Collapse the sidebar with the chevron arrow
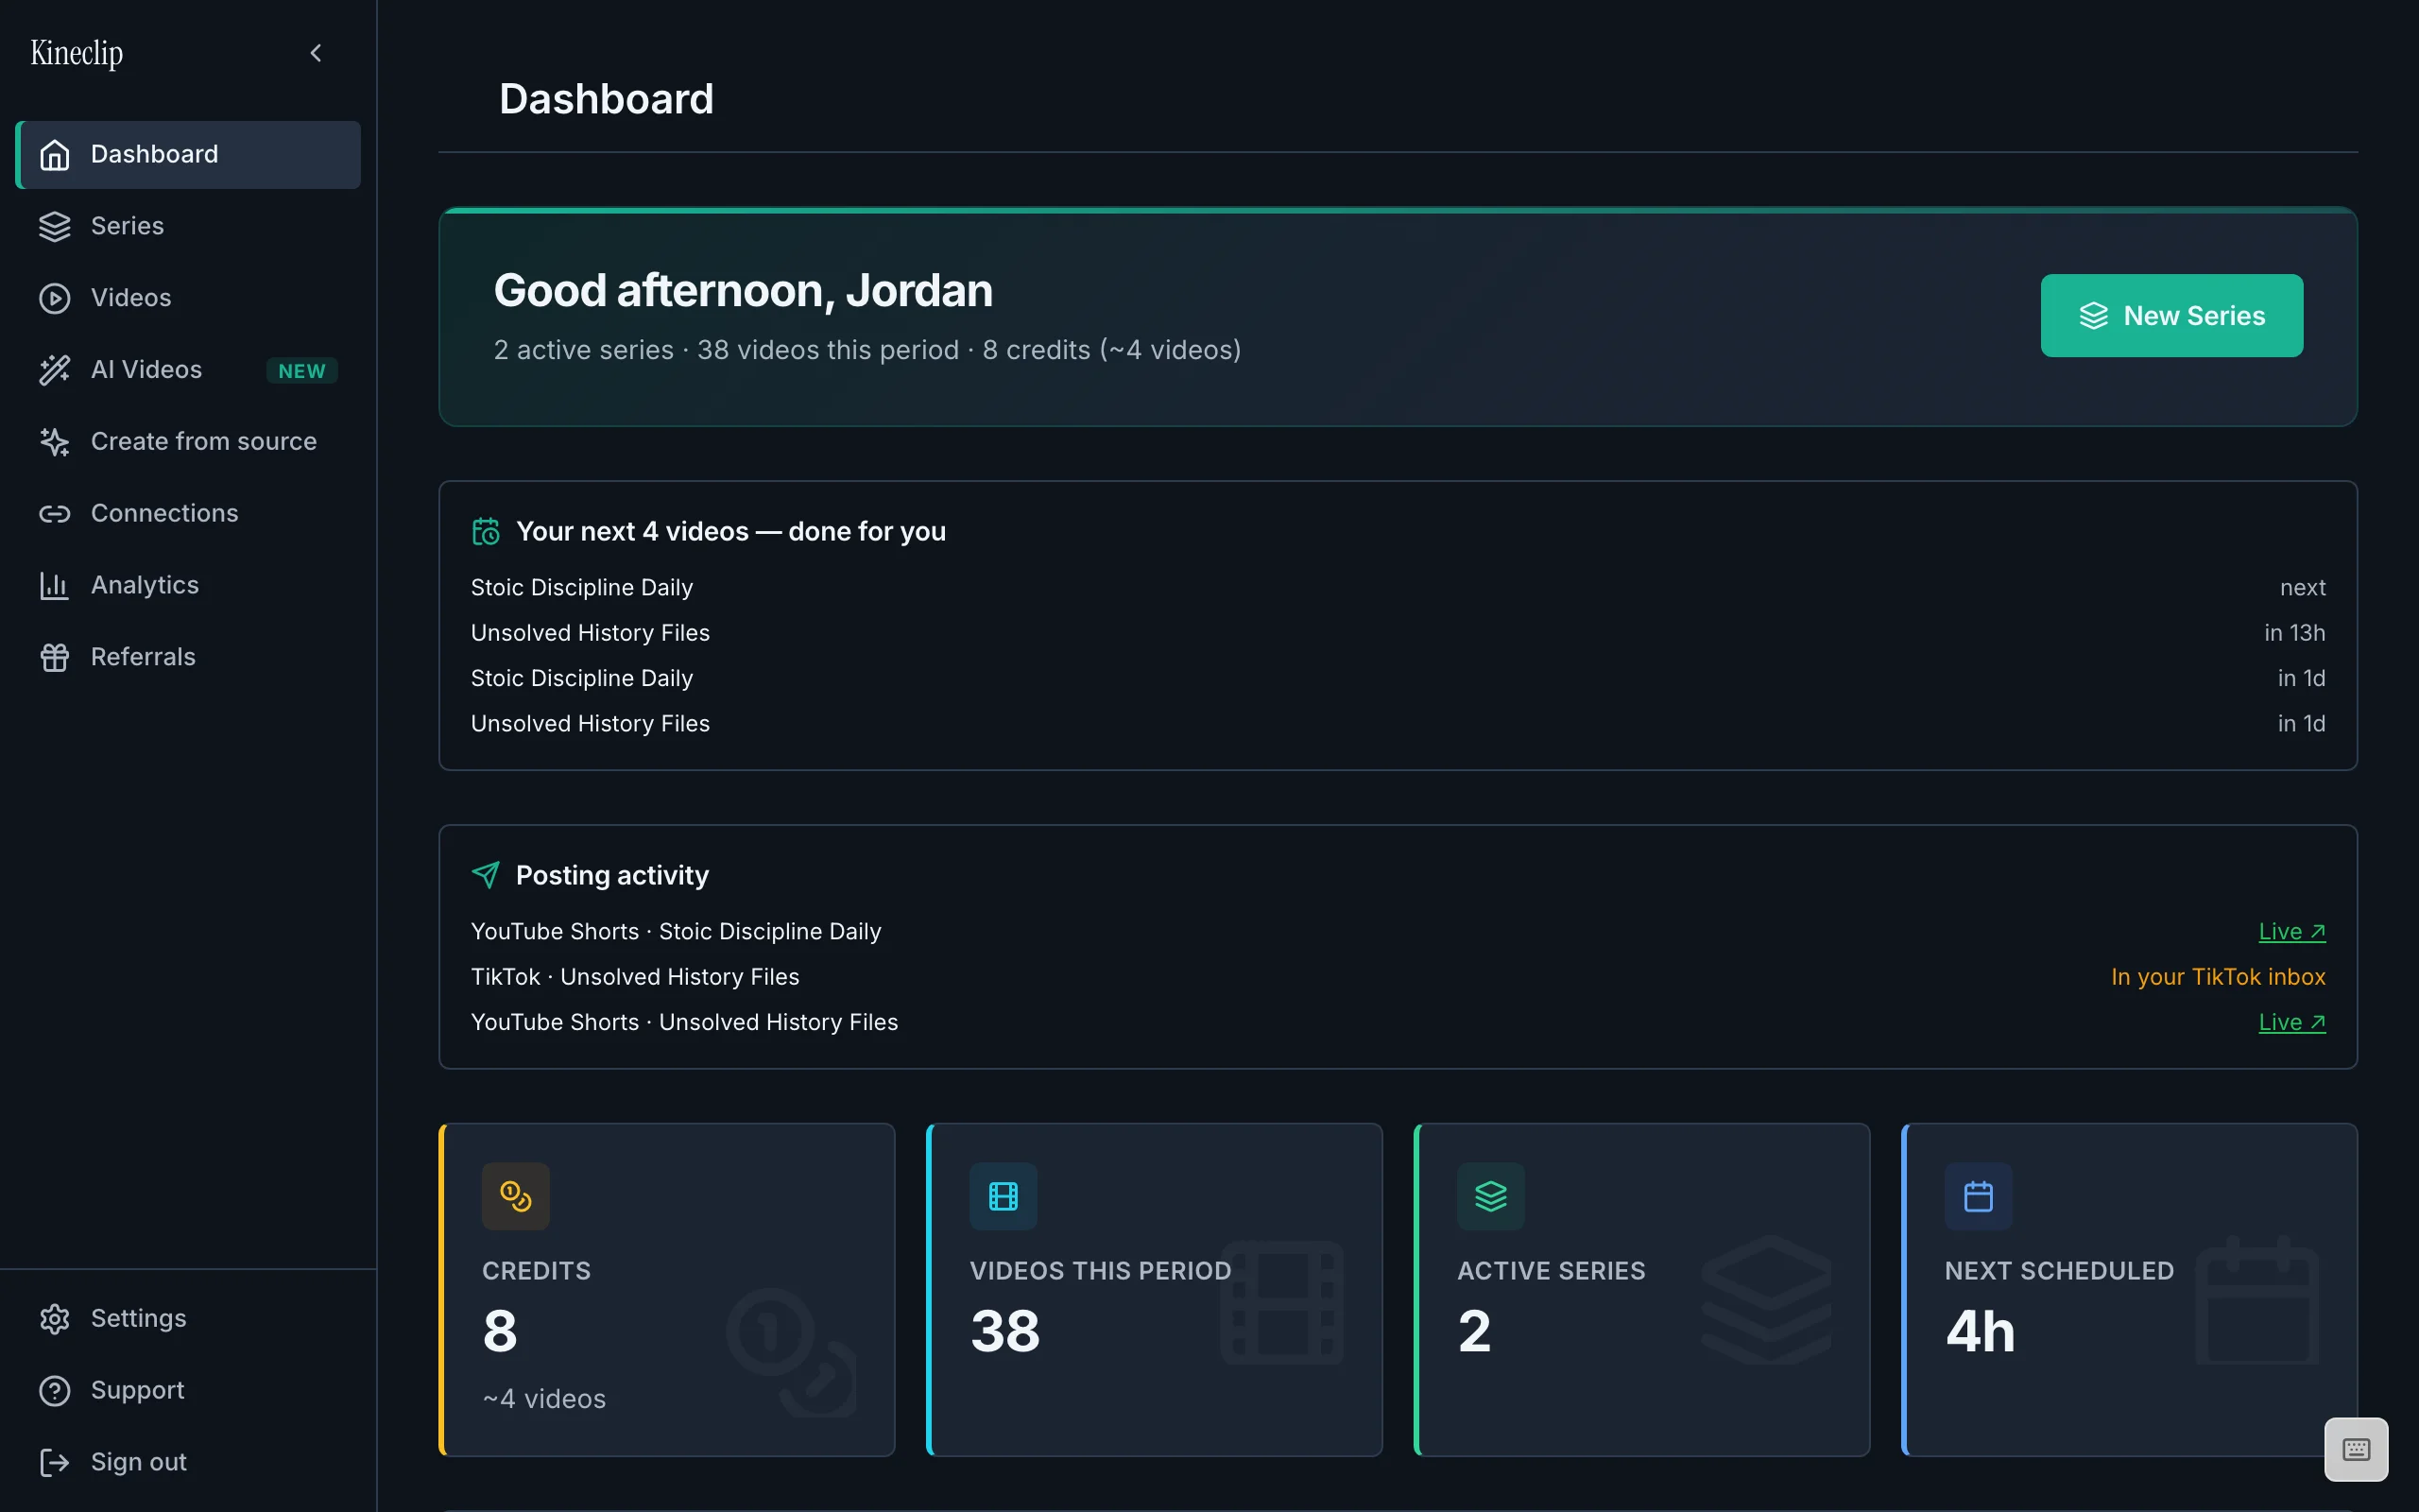This screenshot has height=1512, width=2419. click(x=316, y=53)
